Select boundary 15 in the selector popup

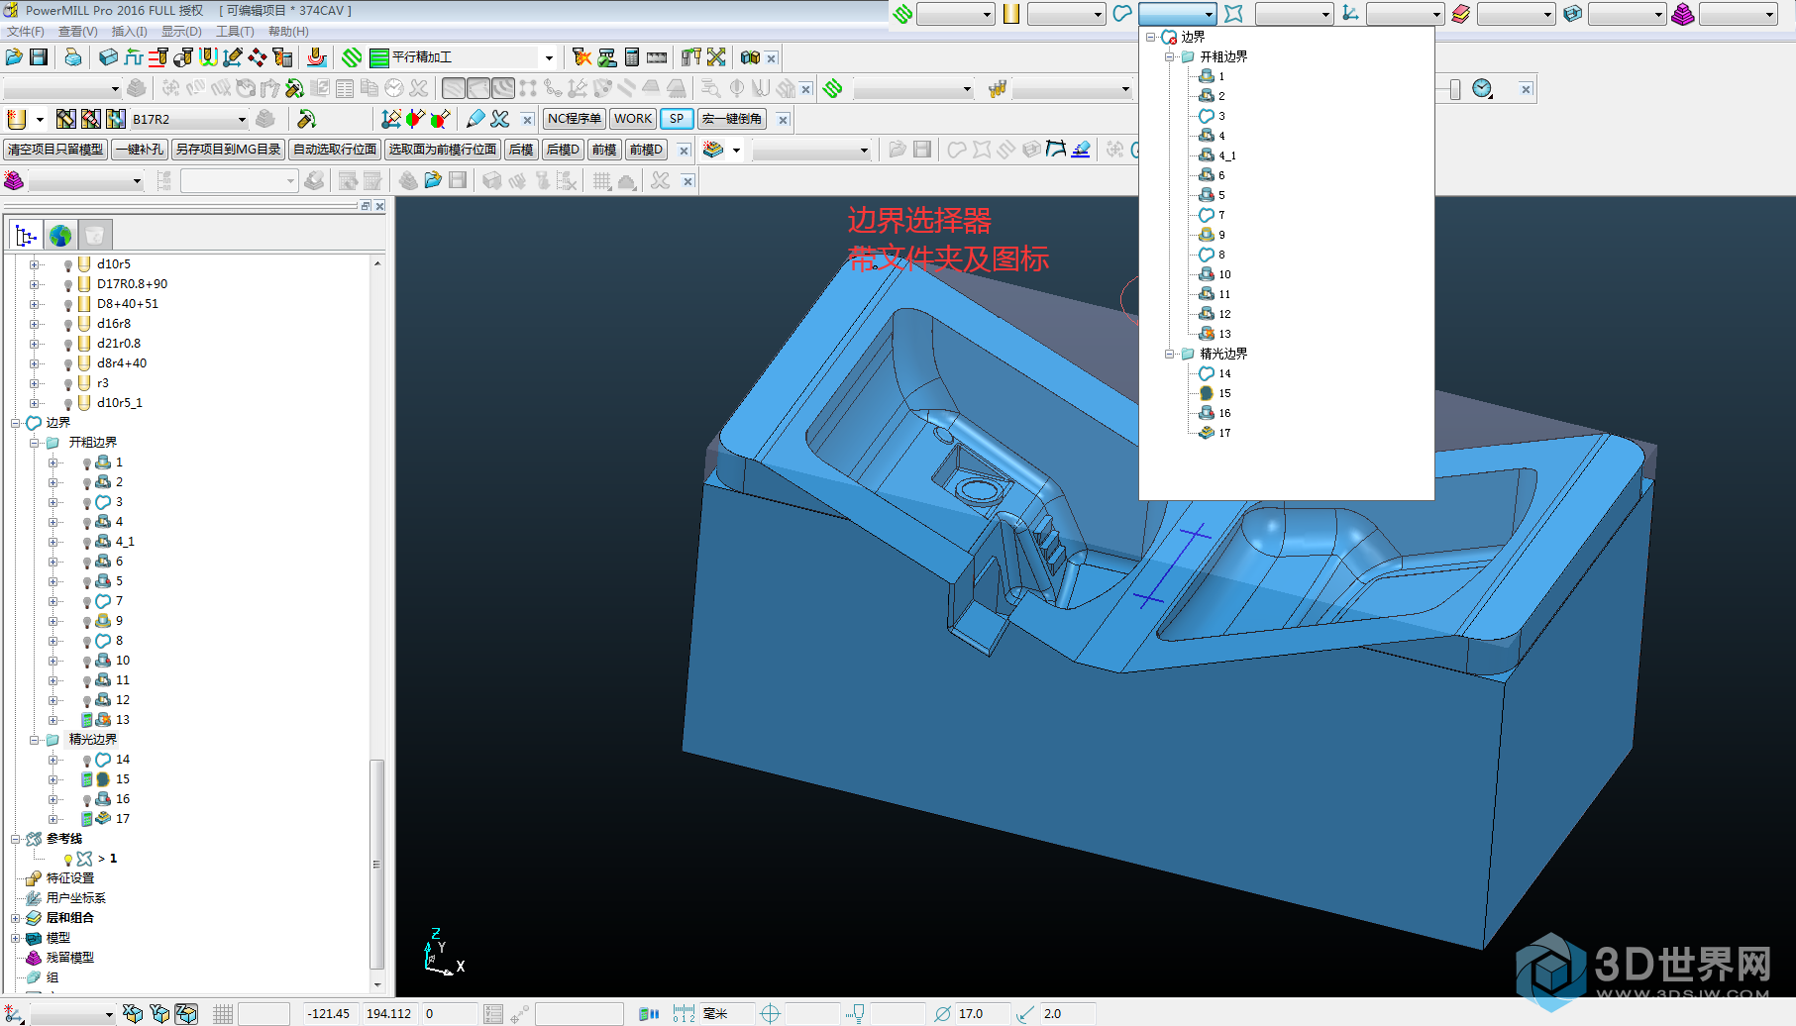pyautogui.click(x=1224, y=393)
